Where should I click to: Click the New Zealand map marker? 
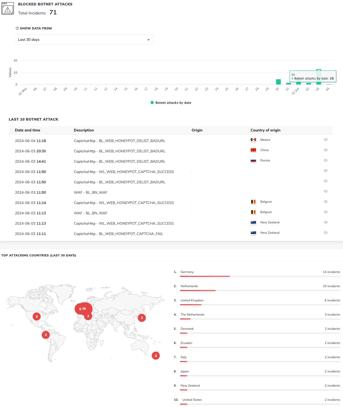tap(155, 356)
